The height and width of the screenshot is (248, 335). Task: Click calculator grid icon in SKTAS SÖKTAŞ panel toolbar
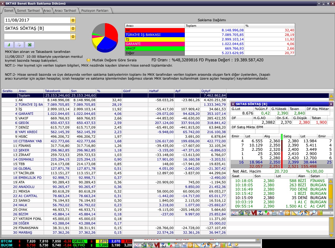281,213
